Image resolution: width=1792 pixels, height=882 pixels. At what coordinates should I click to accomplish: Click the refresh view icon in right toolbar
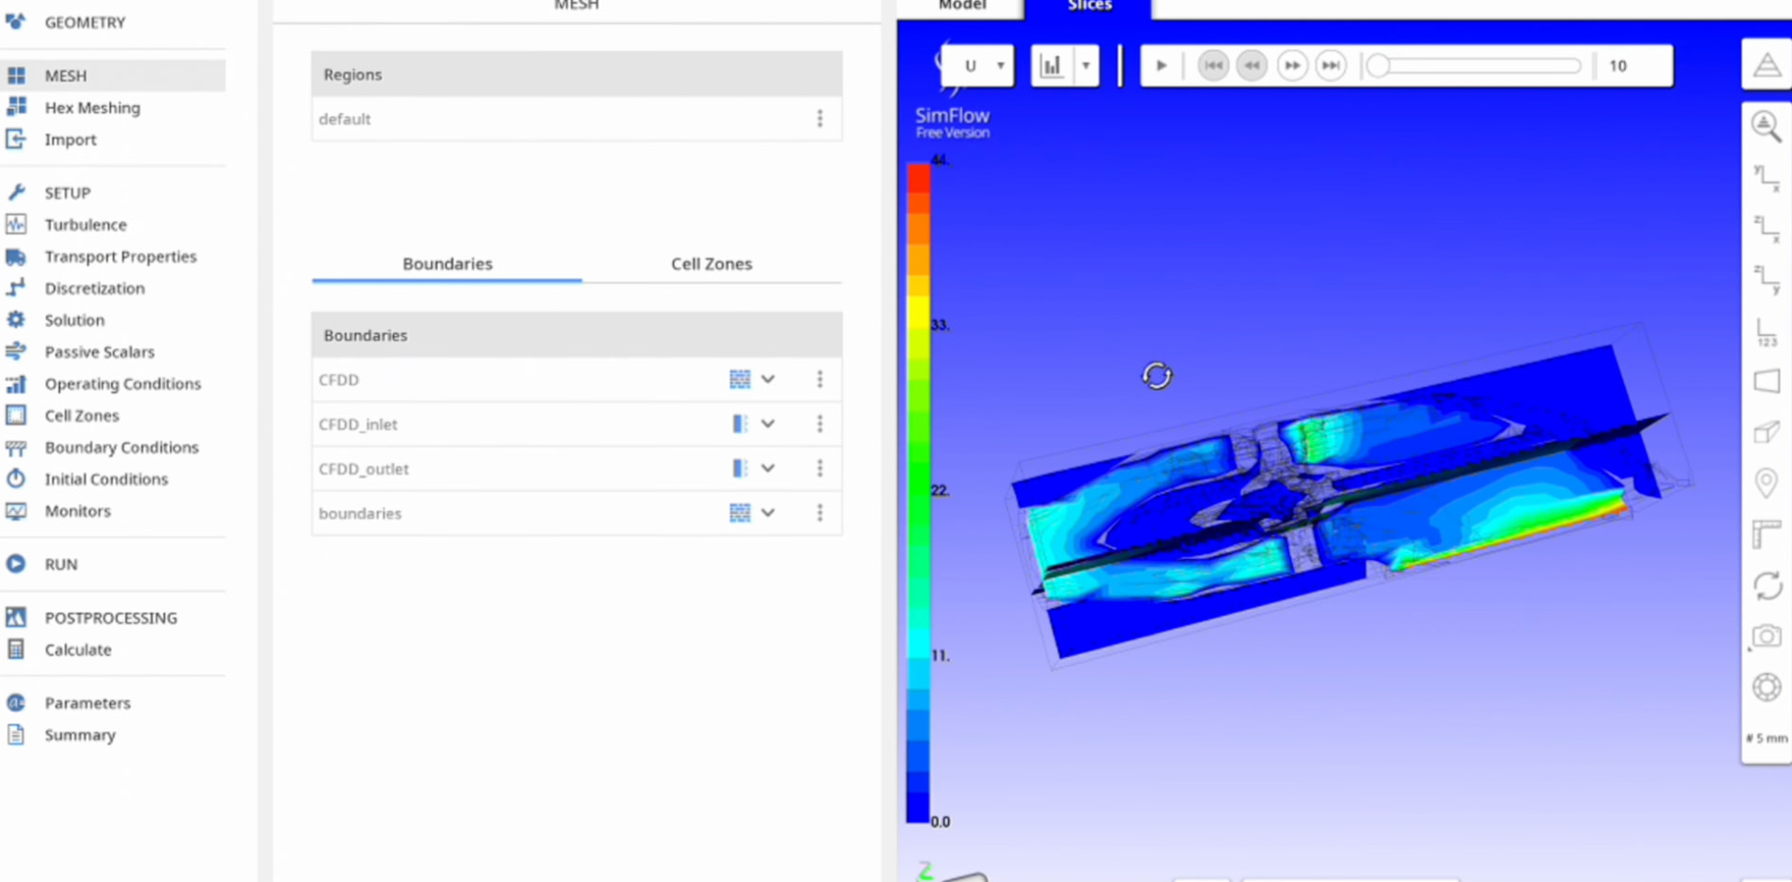(x=1766, y=586)
